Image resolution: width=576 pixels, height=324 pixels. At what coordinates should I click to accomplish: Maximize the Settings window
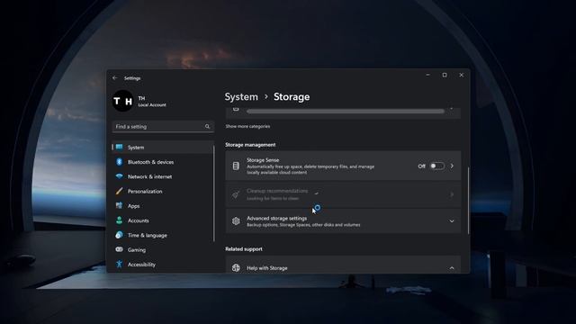pyautogui.click(x=445, y=75)
